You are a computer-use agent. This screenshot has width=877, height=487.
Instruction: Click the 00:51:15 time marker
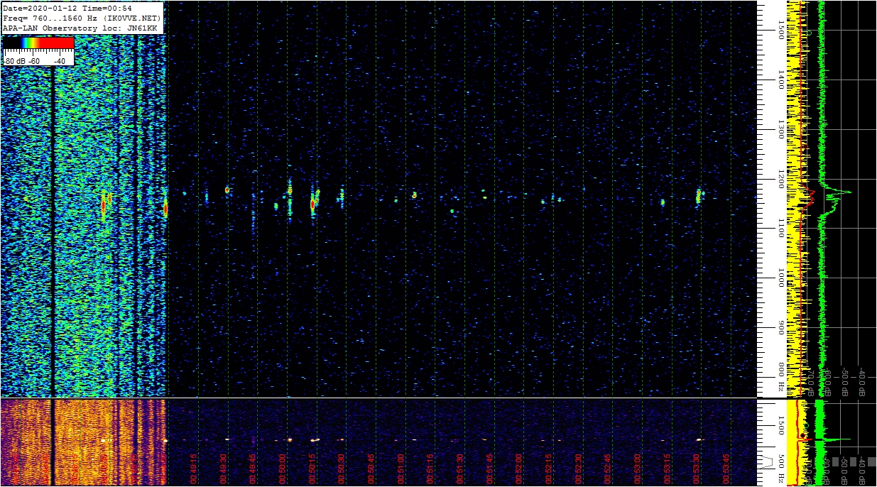430,469
